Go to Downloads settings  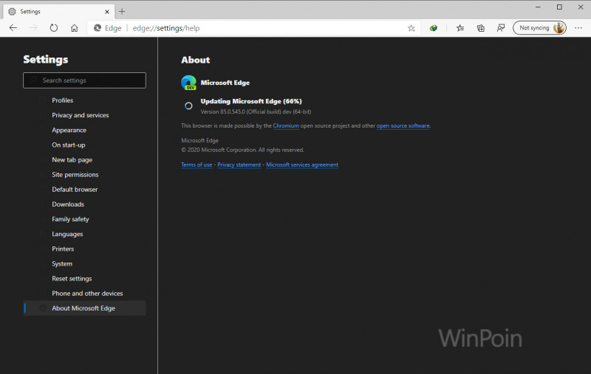tap(68, 204)
